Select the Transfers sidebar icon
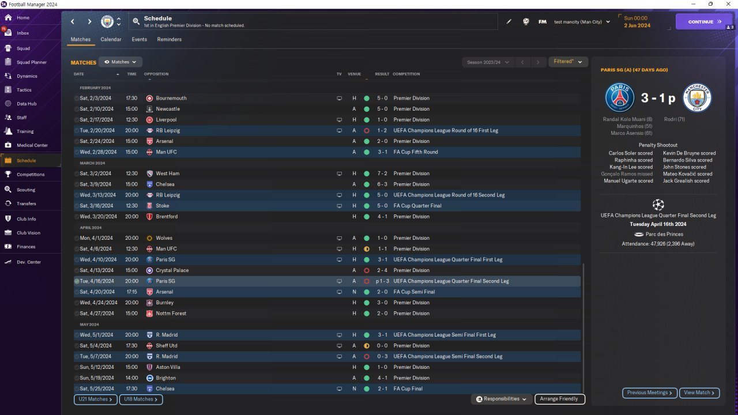 click(8, 203)
